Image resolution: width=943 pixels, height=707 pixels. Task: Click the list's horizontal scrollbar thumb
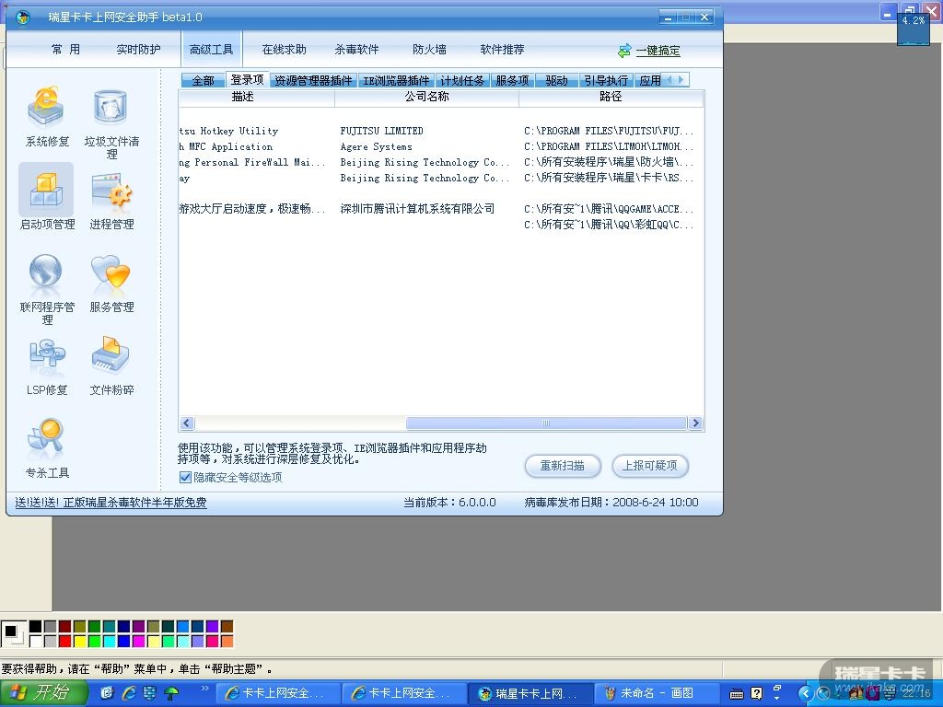pyautogui.click(x=546, y=423)
